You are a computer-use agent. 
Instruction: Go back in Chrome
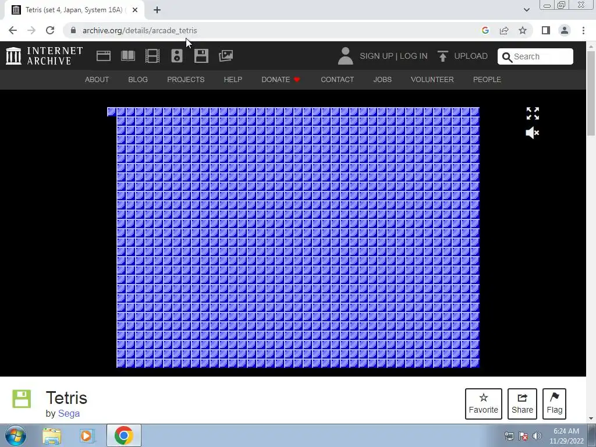click(13, 30)
